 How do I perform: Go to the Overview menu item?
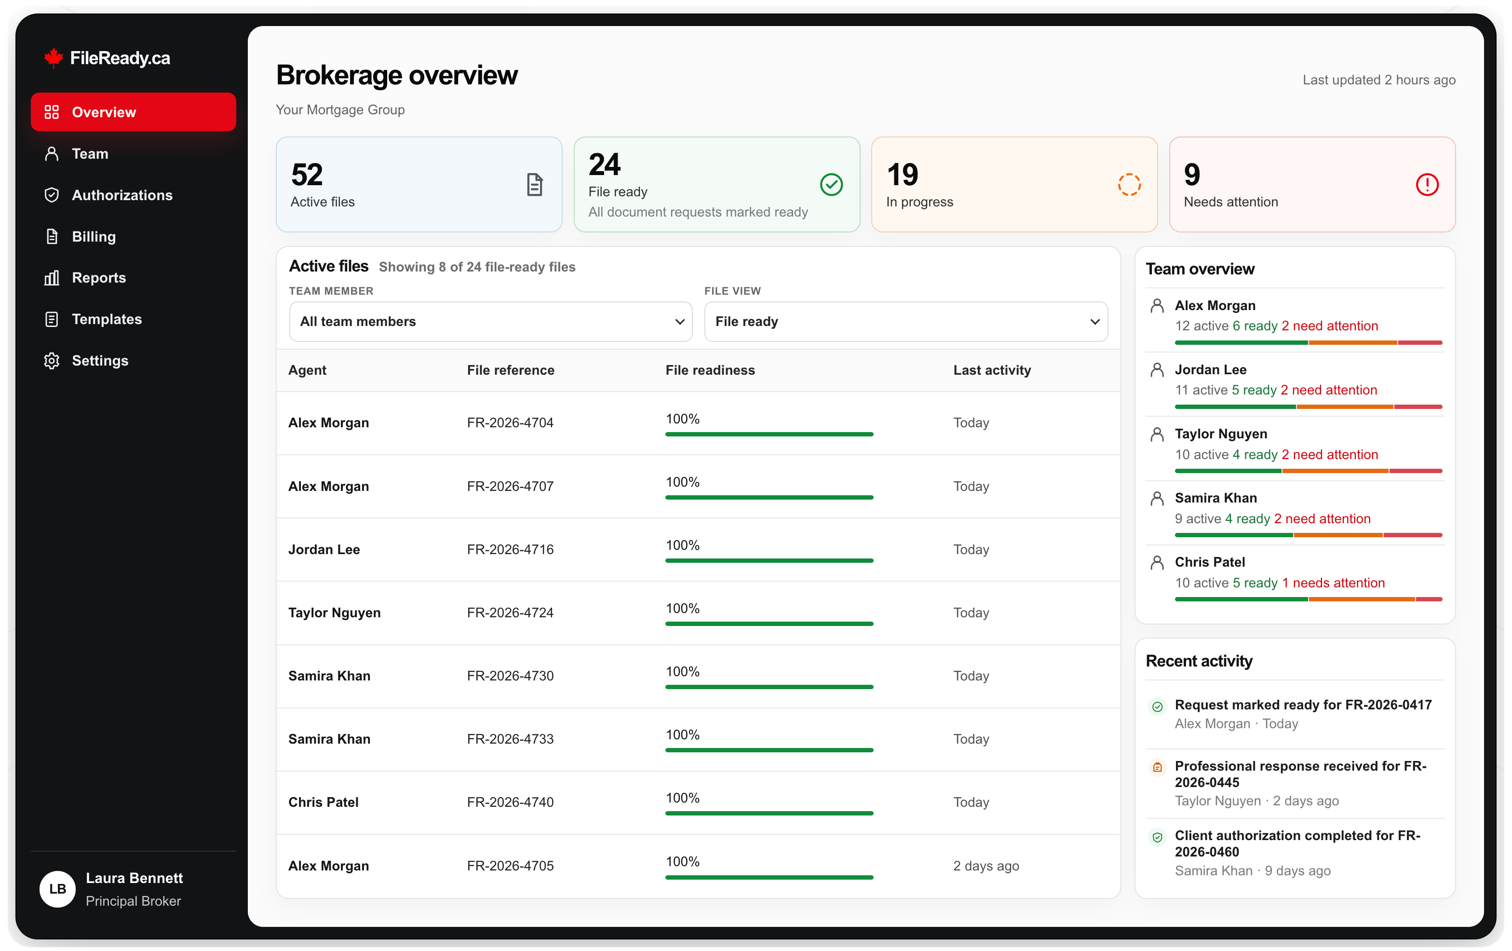click(133, 112)
